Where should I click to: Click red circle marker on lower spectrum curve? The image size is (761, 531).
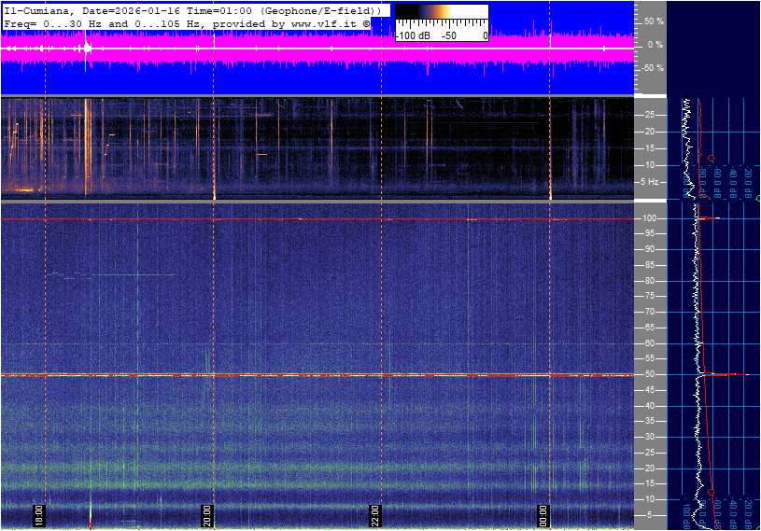tap(712, 492)
